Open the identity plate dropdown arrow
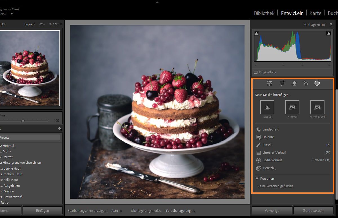The image size is (338, 218). tap(12, 14)
